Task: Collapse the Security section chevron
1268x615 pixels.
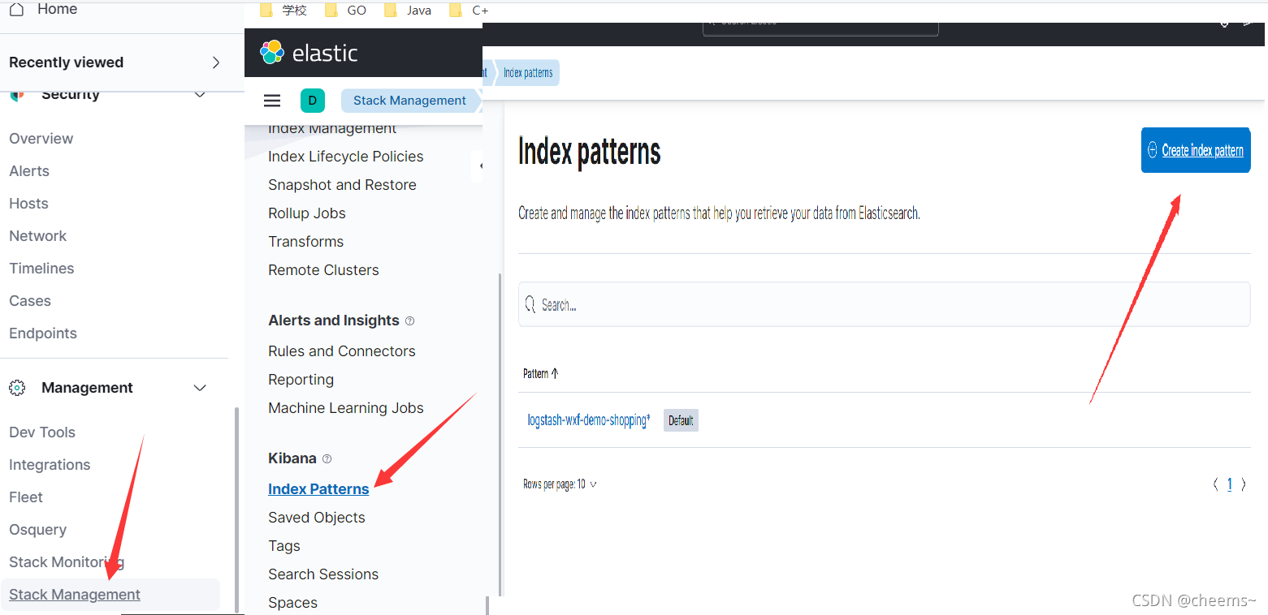Action: click(200, 95)
